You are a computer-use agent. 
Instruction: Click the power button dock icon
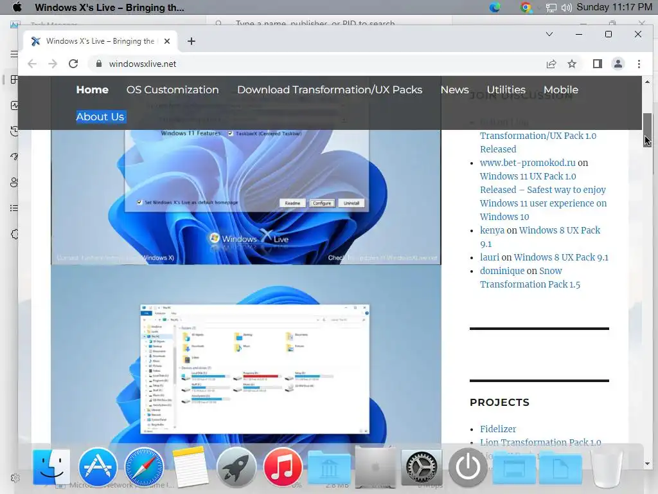click(468, 467)
